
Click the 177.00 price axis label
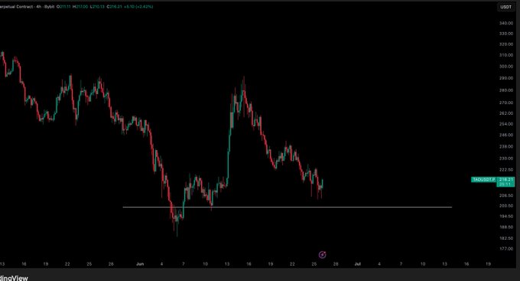pyautogui.click(x=505, y=249)
